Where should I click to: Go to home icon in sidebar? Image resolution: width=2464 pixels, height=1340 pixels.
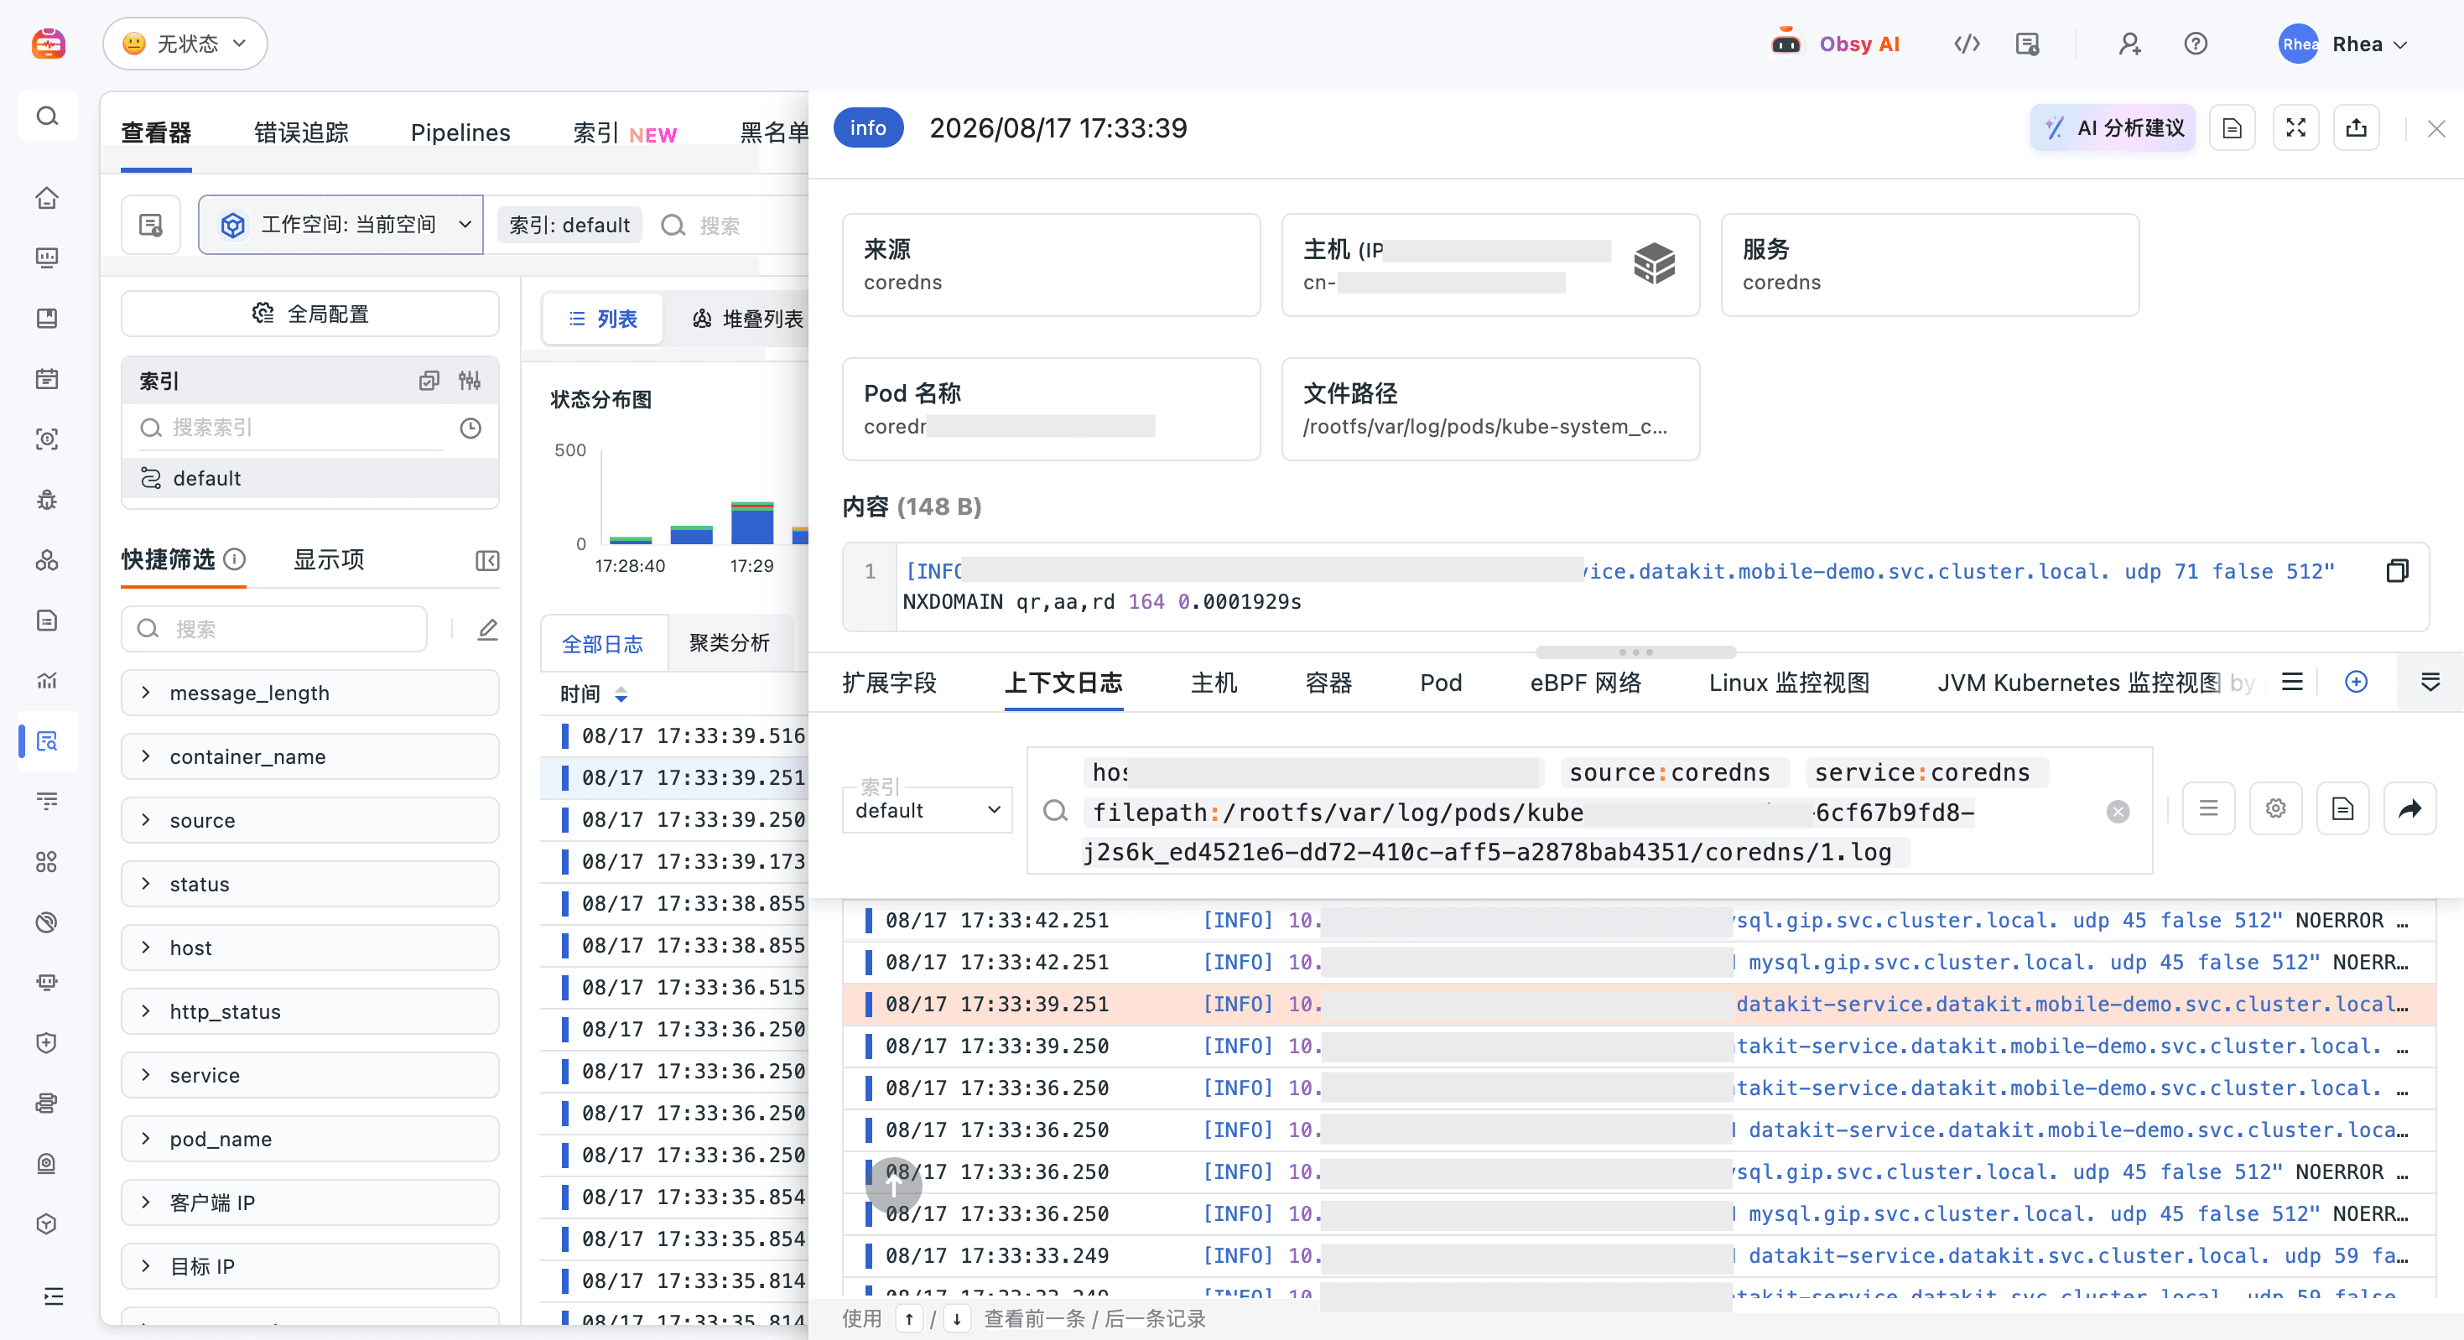47,198
